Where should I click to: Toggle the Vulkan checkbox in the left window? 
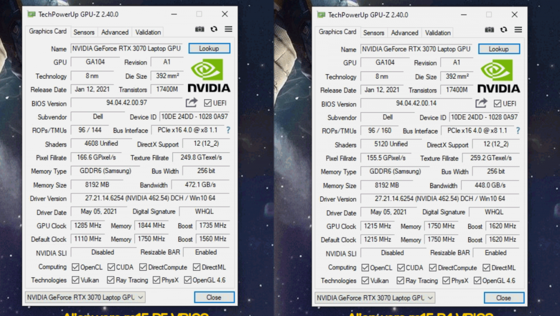tap(75, 280)
